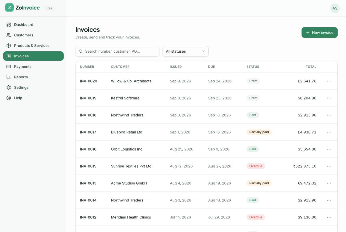
Task: Click the ZoInvoice logo icon
Action: click(x=9, y=8)
